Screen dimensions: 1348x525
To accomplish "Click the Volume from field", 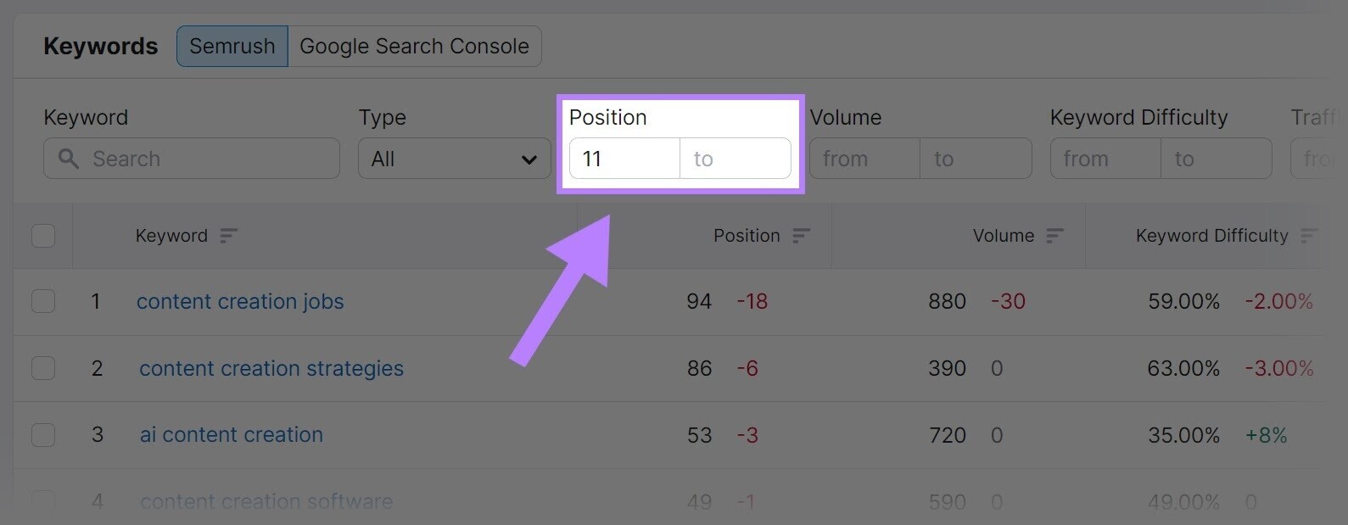I will coord(864,159).
